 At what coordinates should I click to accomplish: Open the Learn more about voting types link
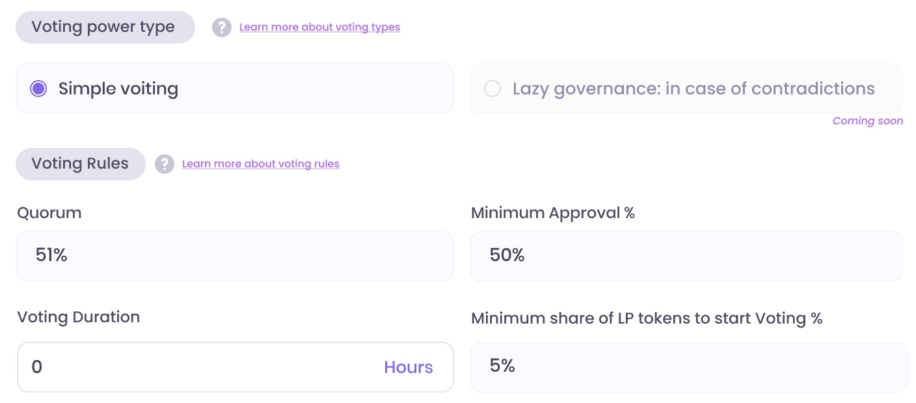[x=319, y=27]
